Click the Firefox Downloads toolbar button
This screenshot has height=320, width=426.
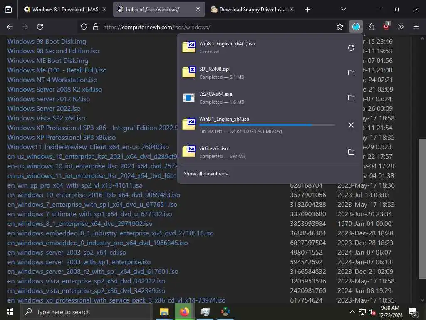coord(356,27)
